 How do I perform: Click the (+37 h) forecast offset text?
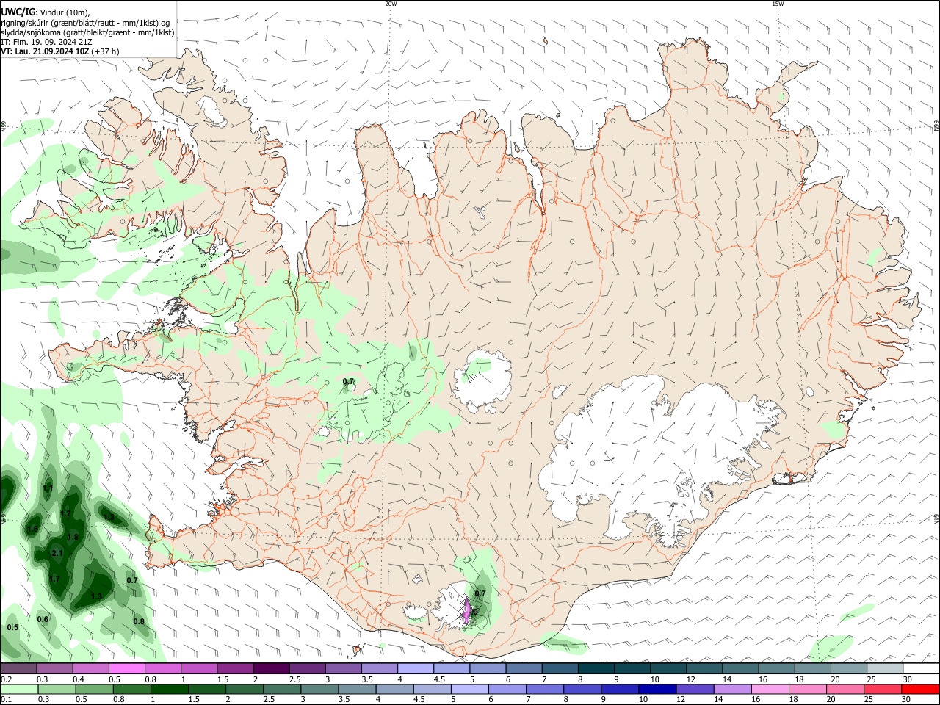point(106,51)
